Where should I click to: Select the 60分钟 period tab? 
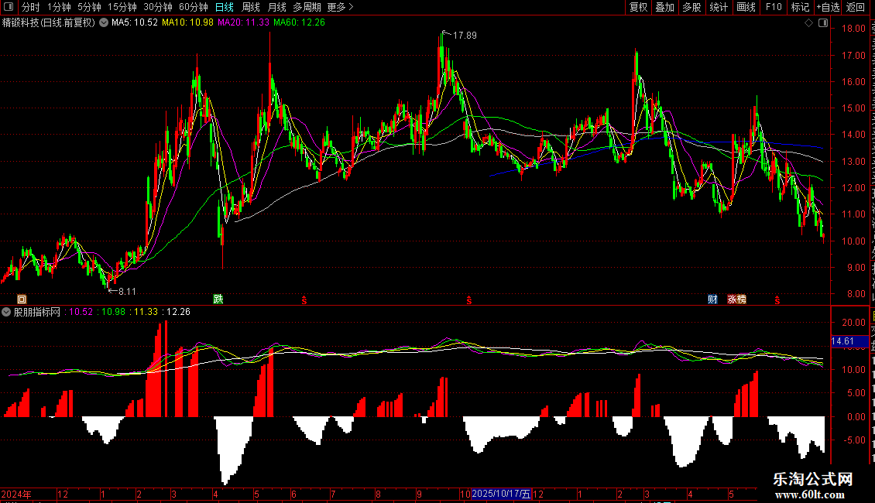(x=194, y=7)
